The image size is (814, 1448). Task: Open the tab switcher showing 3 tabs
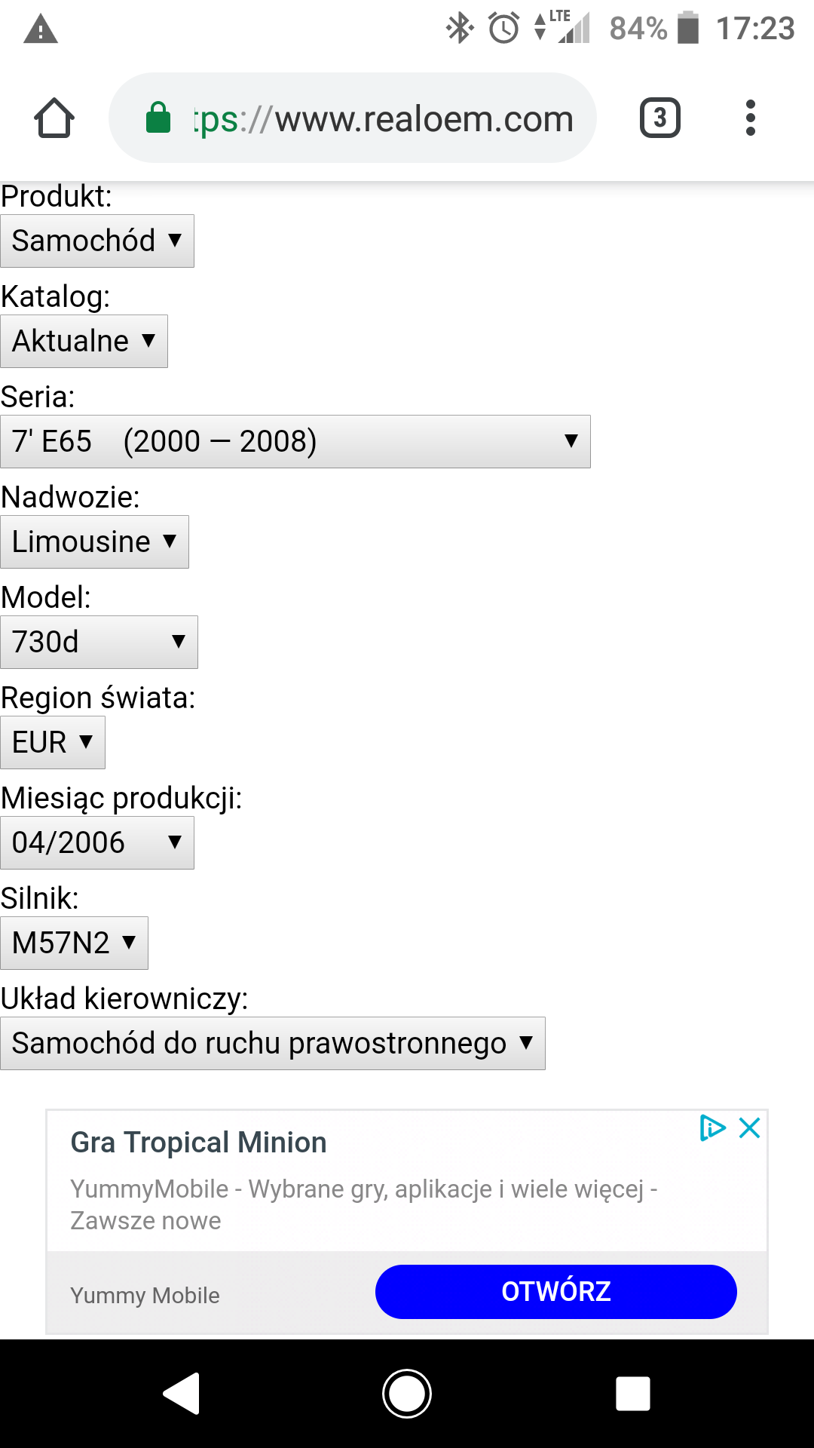tap(659, 118)
